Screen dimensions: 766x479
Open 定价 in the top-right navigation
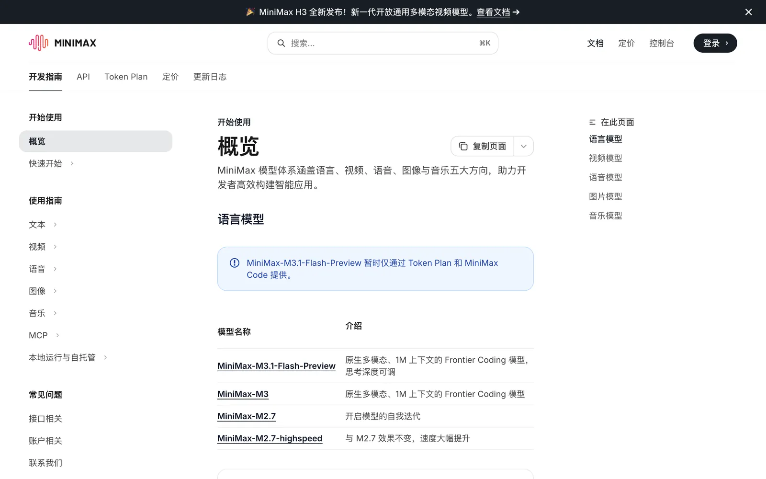[x=626, y=43]
